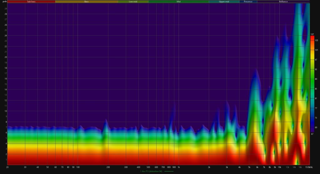Viewport: 320px width, 174px height.
Task: Click the 1k frequency axis label
Action: click(x=178, y=167)
